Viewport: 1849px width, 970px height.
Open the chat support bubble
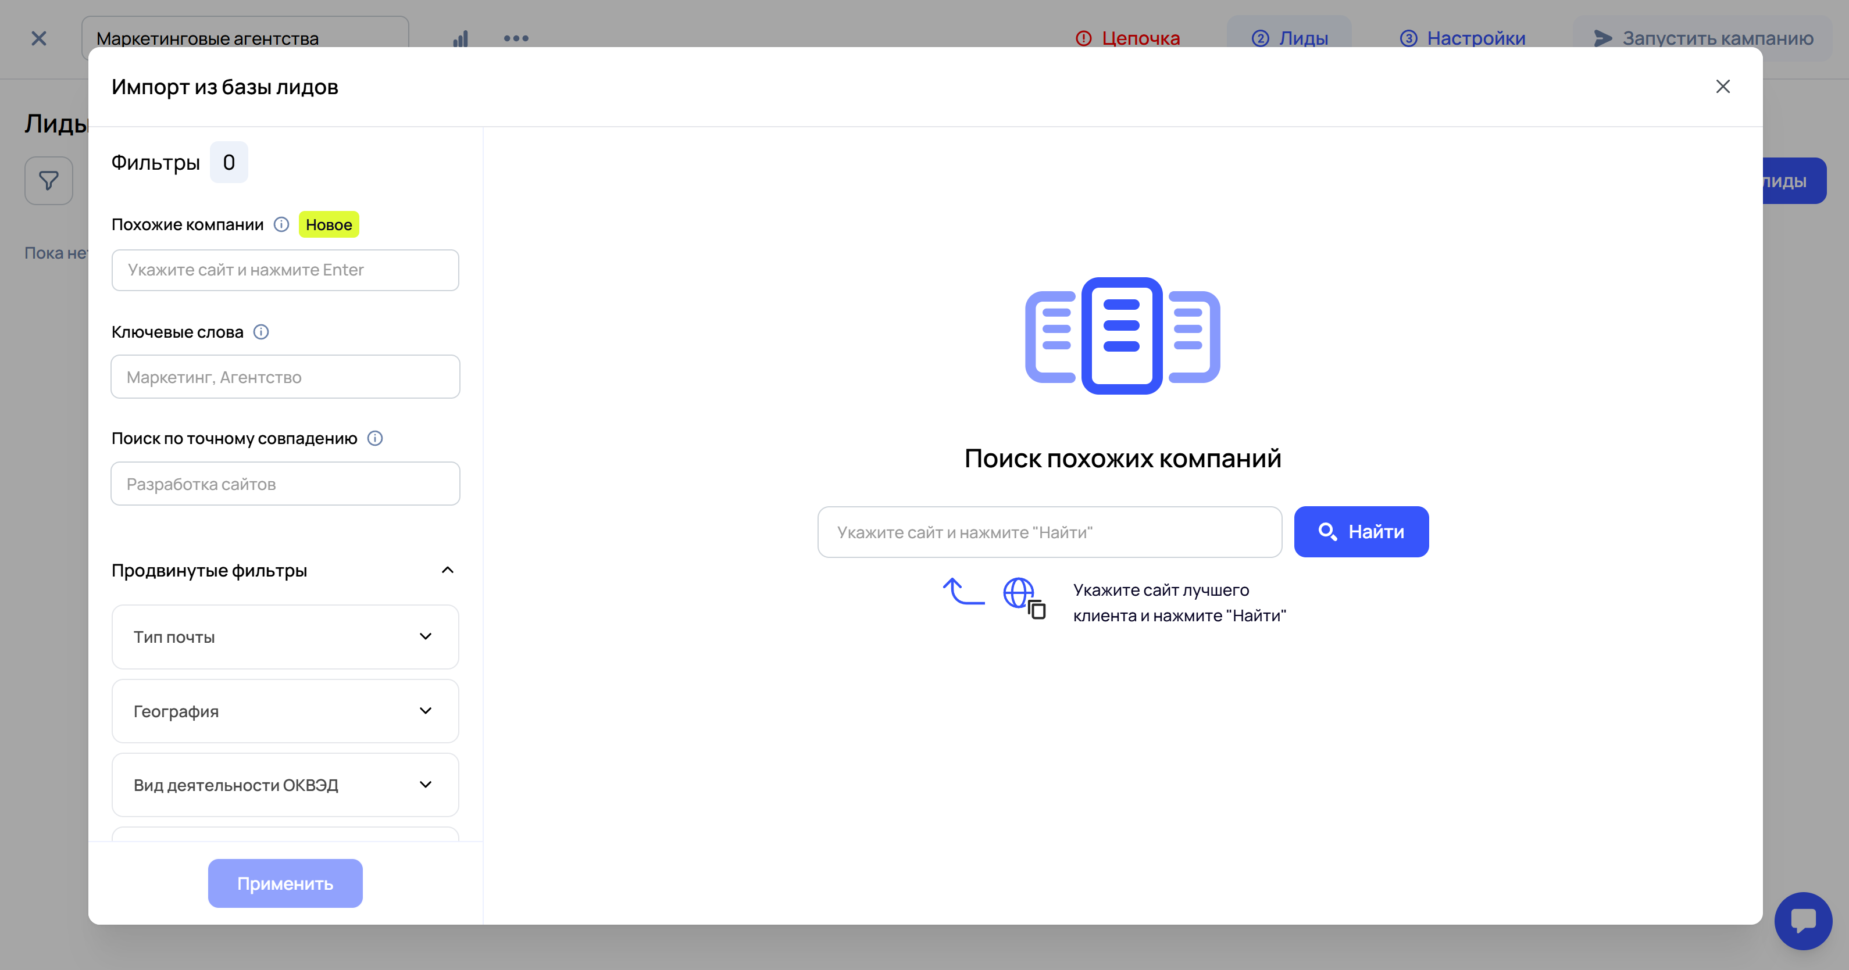click(x=1803, y=921)
